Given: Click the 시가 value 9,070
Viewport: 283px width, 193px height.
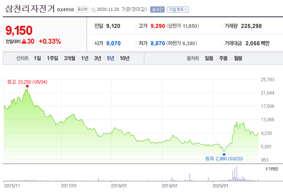Looking at the screenshot, I should pyautogui.click(x=113, y=43).
